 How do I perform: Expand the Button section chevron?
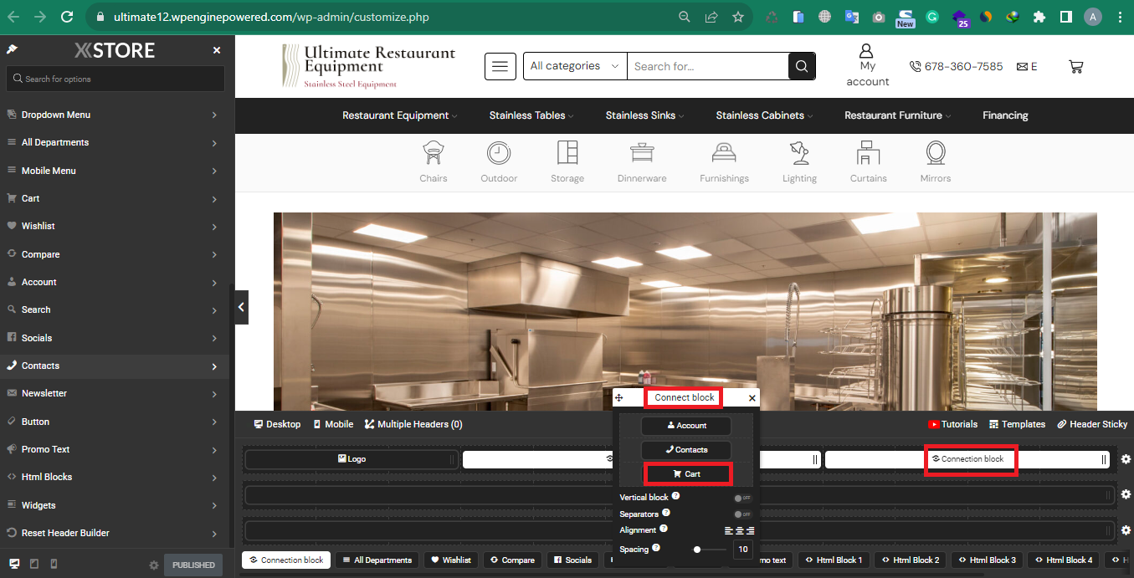(214, 422)
